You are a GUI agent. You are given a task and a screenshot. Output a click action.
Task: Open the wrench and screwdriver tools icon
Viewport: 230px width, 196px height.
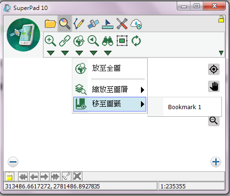click(x=122, y=24)
